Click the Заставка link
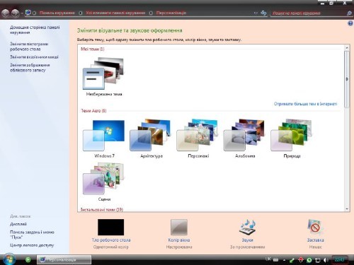Viewport: 354px width, 265px height. 315,240
